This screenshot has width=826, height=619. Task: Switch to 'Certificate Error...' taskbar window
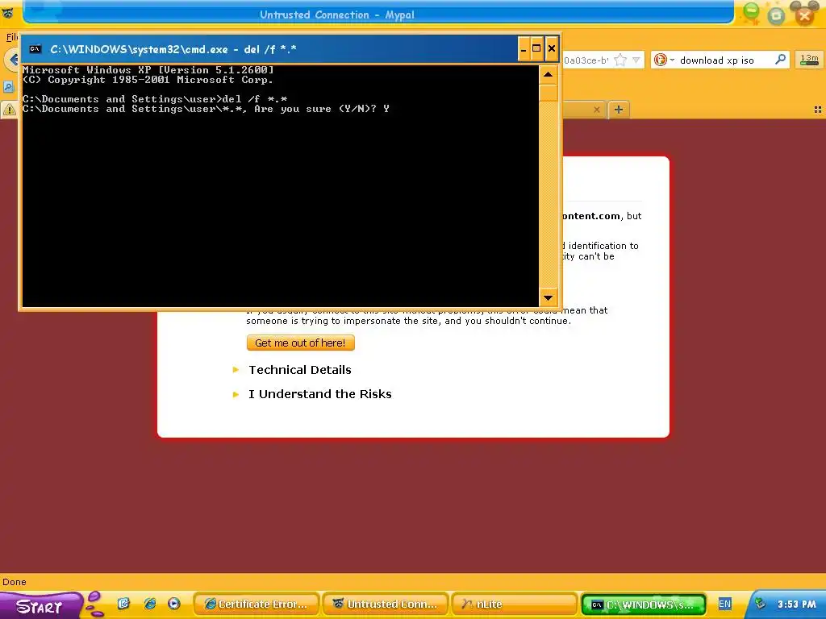tap(257, 604)
